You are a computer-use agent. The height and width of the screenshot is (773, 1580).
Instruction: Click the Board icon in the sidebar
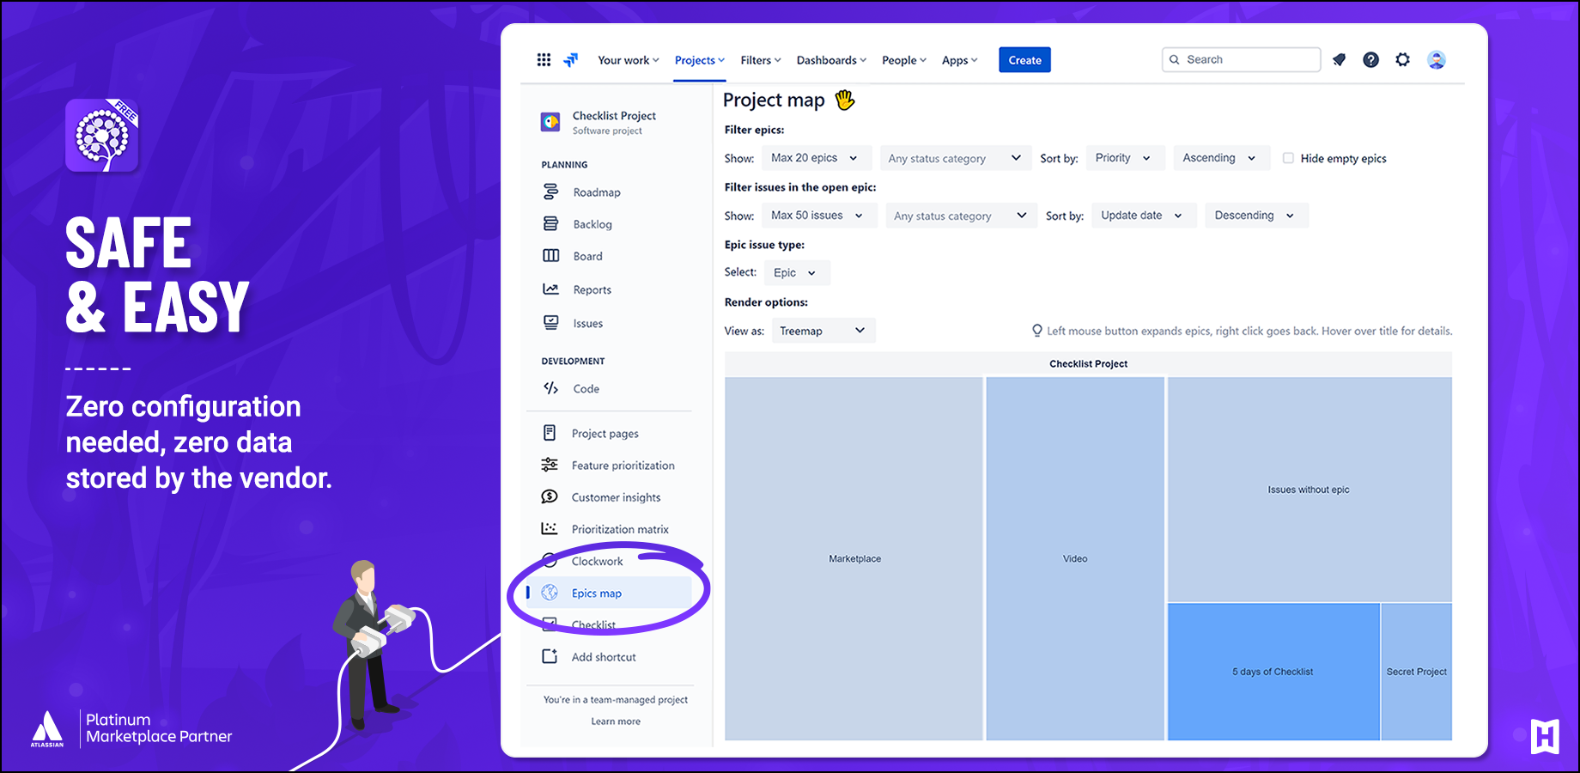tap(550, 255)
